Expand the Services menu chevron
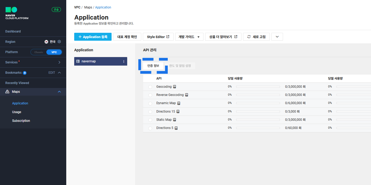371x185 pixels. 59,62
